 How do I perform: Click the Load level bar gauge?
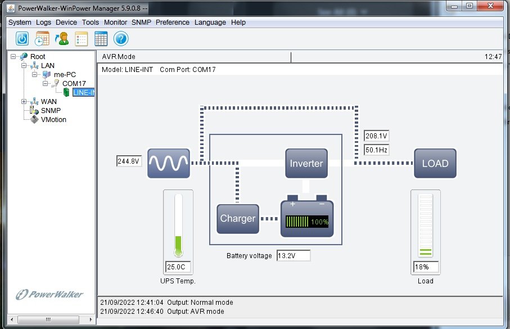[x=426, y=225]
